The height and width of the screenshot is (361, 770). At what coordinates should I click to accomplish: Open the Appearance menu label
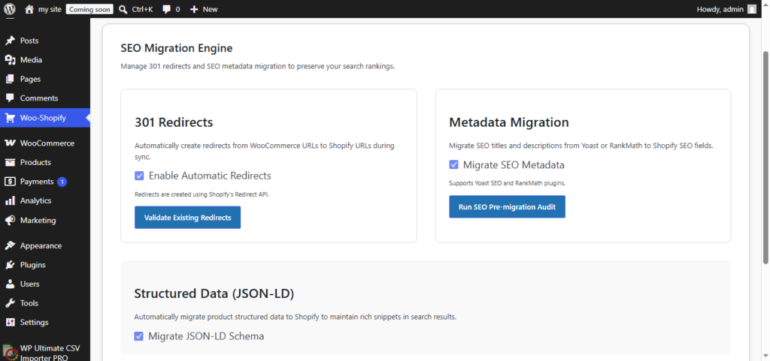point(41,245)
